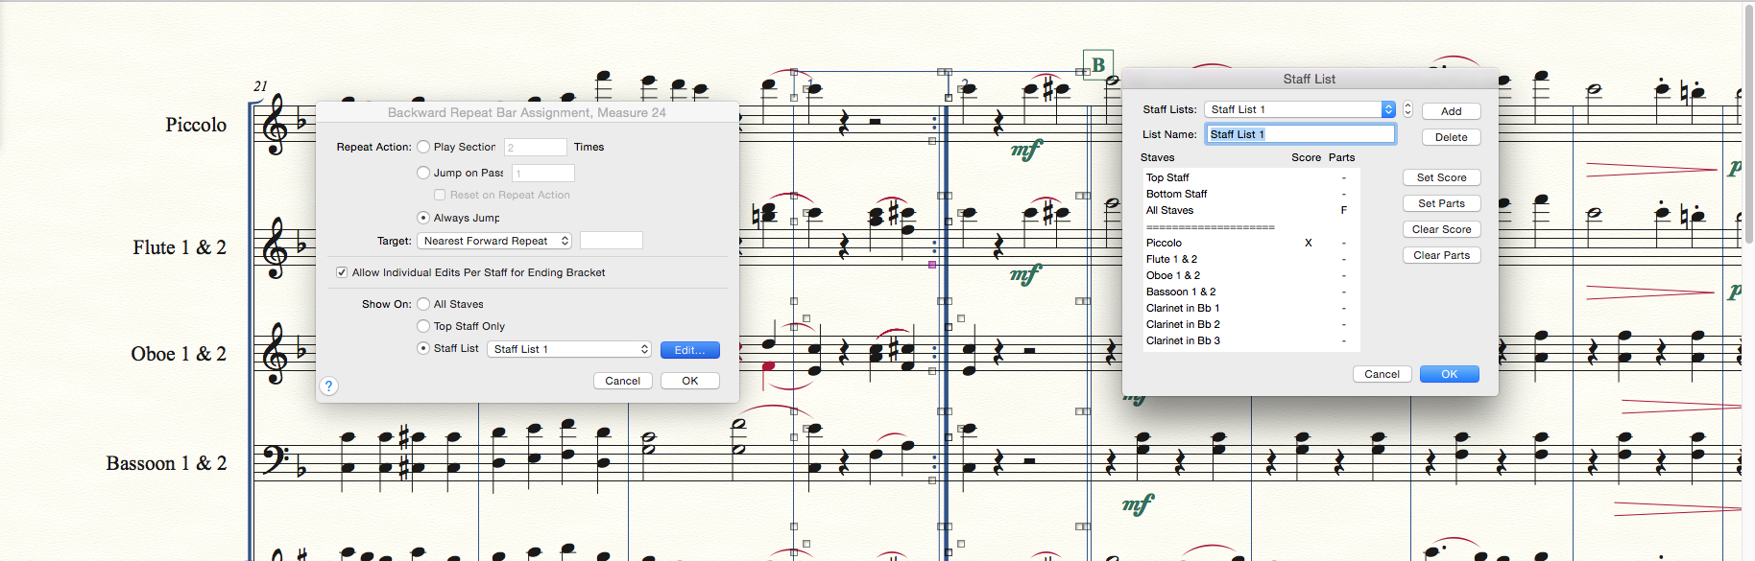Click the mf dynamic below Flute staff
The image size is (1755, 561).
click(1026, 275)
